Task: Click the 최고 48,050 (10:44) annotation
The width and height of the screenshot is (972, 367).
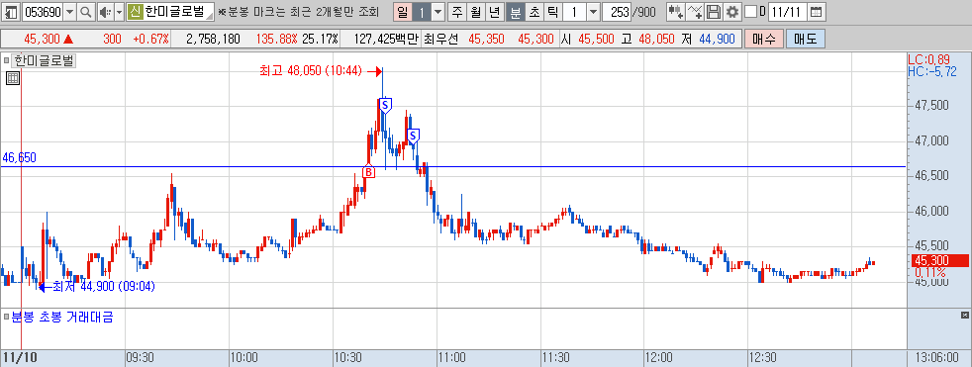Action: pyautogui.click(x=310, y=70)
